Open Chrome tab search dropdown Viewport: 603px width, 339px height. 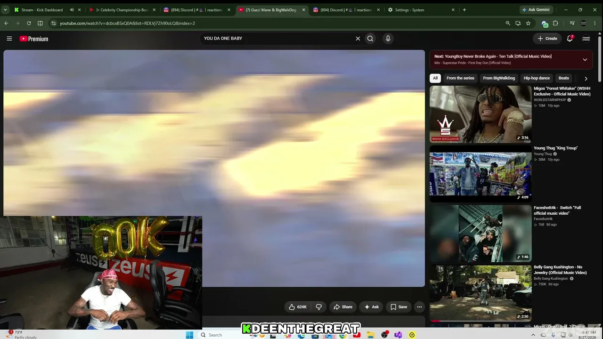[x=5, y=9]
